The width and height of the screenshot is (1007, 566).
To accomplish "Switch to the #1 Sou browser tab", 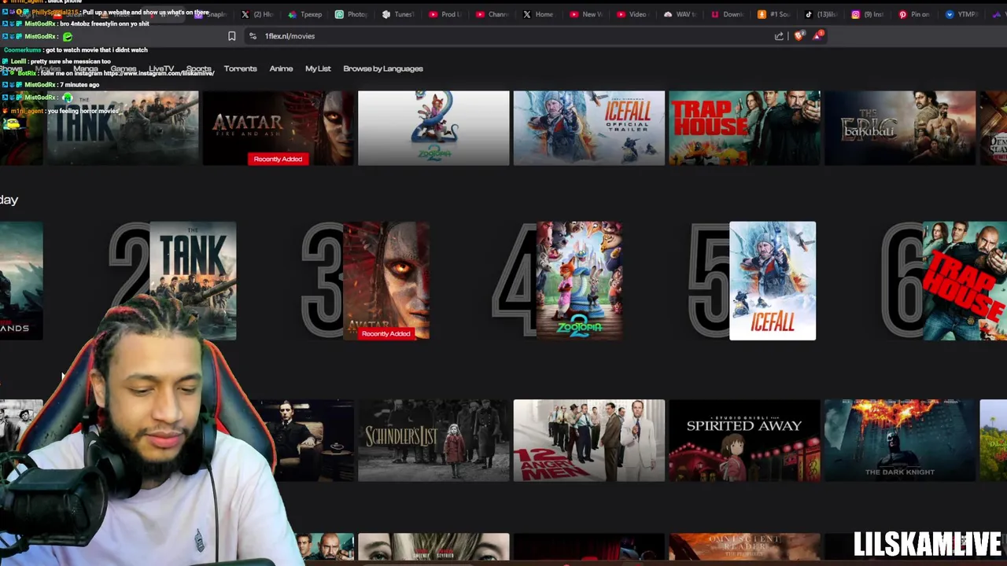I will (x=774, y=14).
